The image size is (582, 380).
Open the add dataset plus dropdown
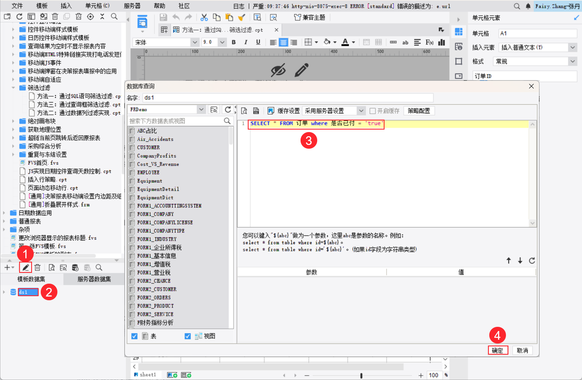(9, 267)
